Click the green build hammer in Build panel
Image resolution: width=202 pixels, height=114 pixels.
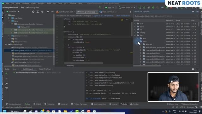click(6, 73)
